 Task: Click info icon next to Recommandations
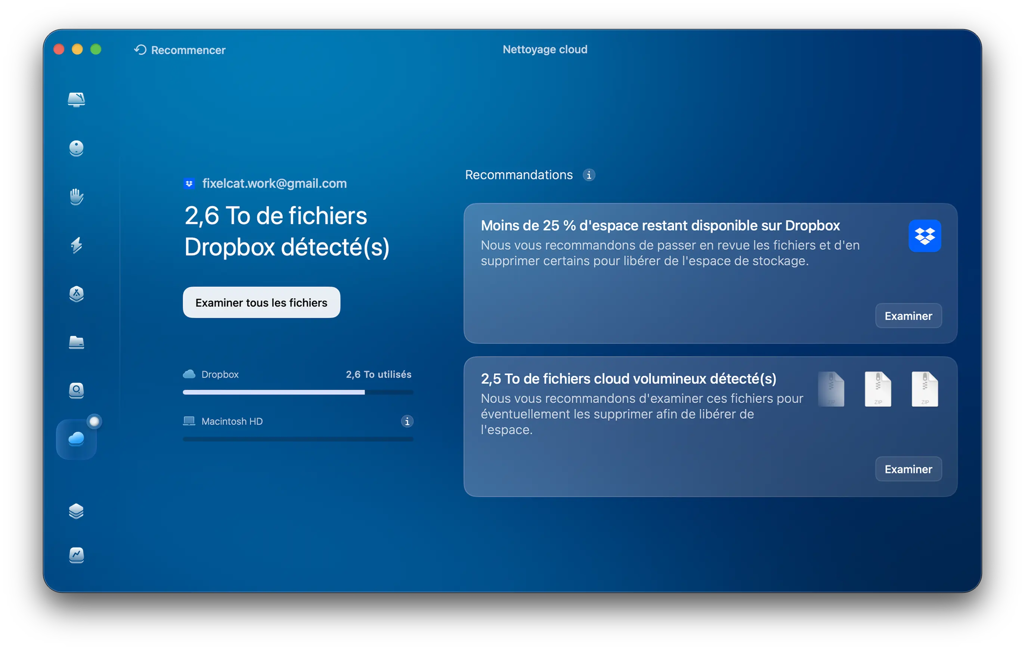(x=589, y=175)
